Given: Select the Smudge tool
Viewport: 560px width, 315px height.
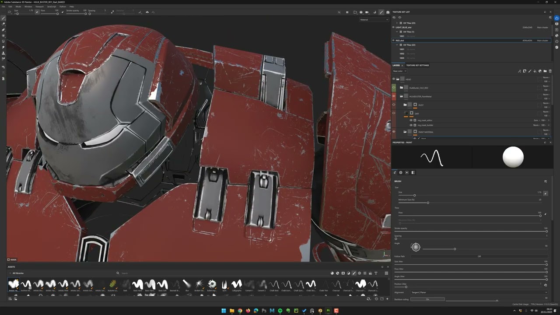Looking at the screenshot, I should coord(3,47).
